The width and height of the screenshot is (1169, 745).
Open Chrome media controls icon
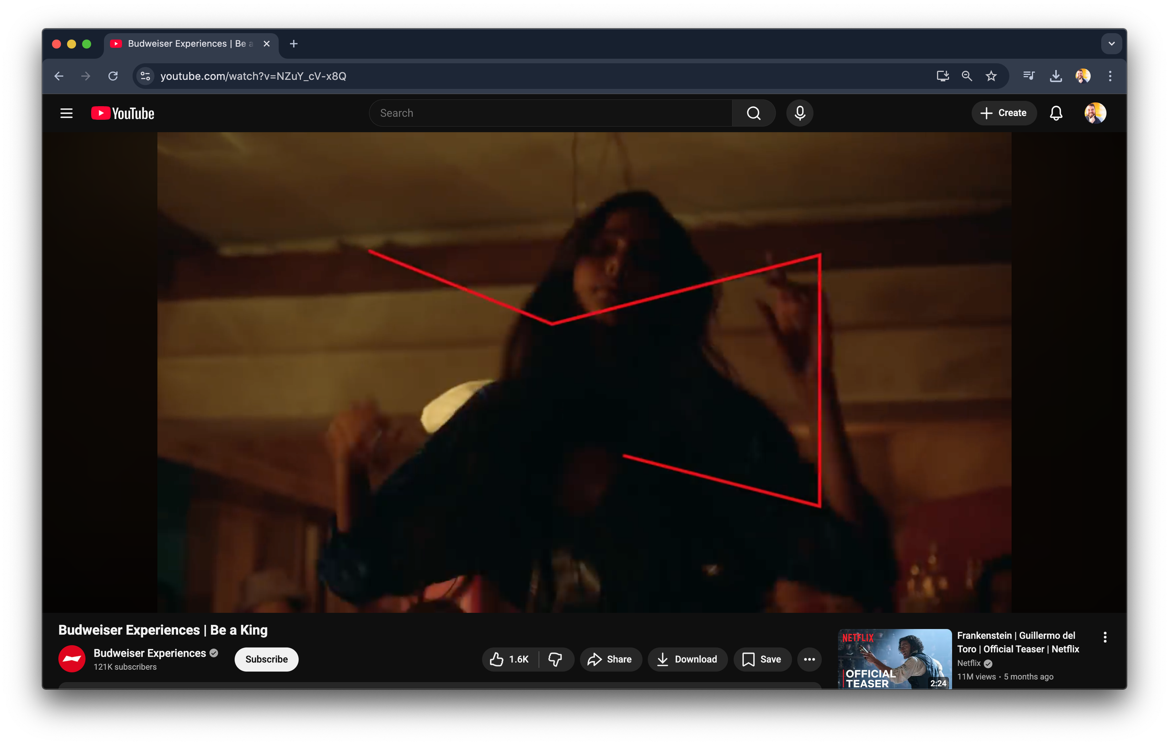click(1029, 76)
